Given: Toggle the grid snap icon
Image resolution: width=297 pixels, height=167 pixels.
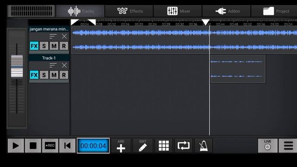Looking at the screenshot, I should tap(164, 146).
